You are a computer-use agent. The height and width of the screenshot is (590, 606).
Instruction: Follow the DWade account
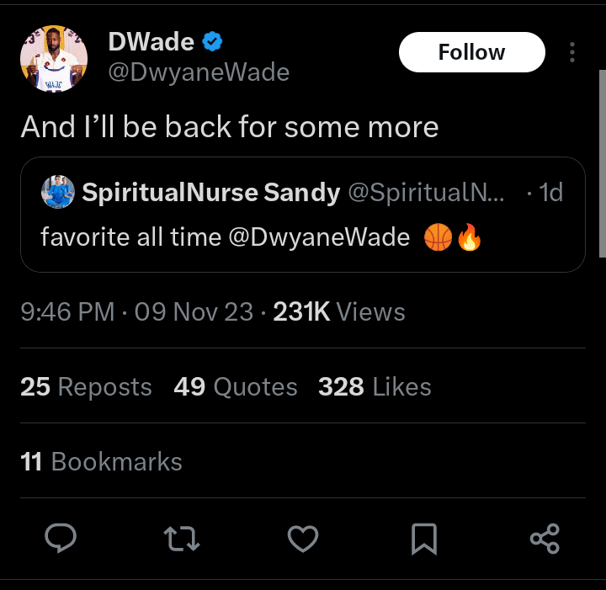point(471,52)
